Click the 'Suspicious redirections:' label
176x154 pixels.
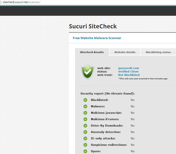click(109, 145)
